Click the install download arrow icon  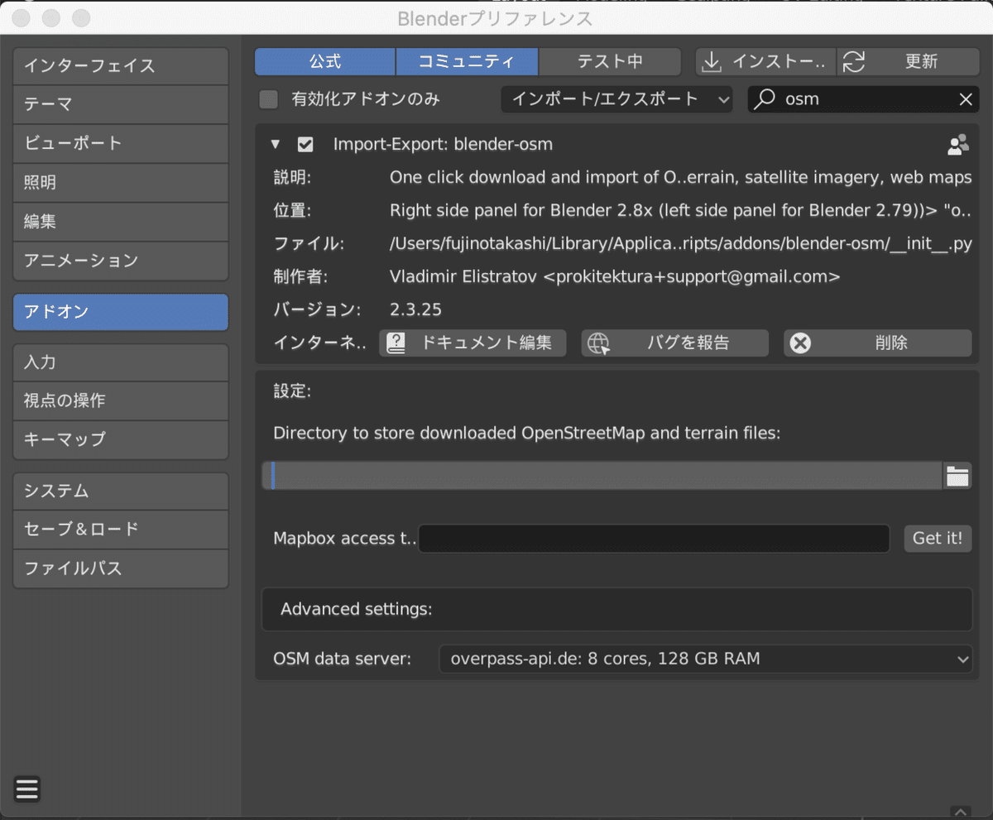tap(711, 61)
